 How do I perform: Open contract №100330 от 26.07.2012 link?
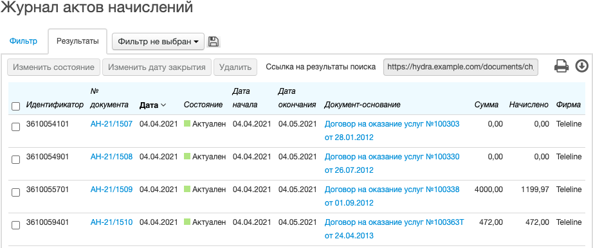click(x=392, y=163)
